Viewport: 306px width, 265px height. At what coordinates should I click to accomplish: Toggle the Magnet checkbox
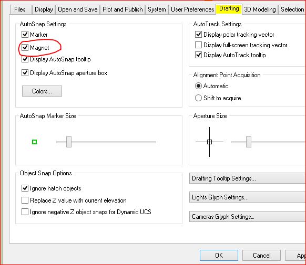click(x=25, y=48)
